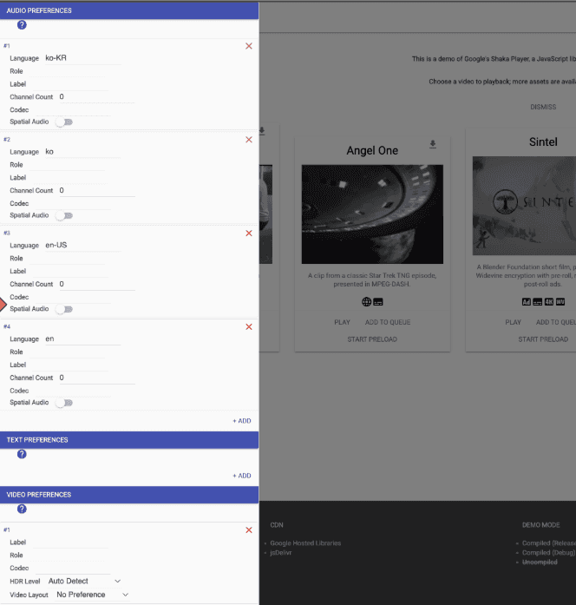Image resolution: width=576 pixels, height=605 pixels.
Task: Click the Angel One video thumbnail
Action: tap(372, 214)
